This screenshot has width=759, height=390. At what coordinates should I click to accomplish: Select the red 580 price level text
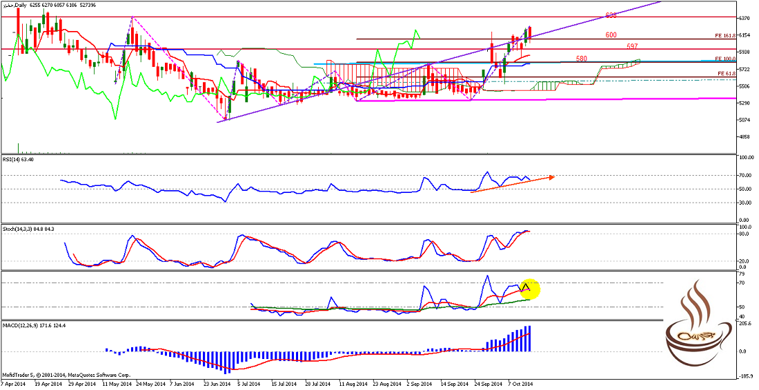coord(582,59)
